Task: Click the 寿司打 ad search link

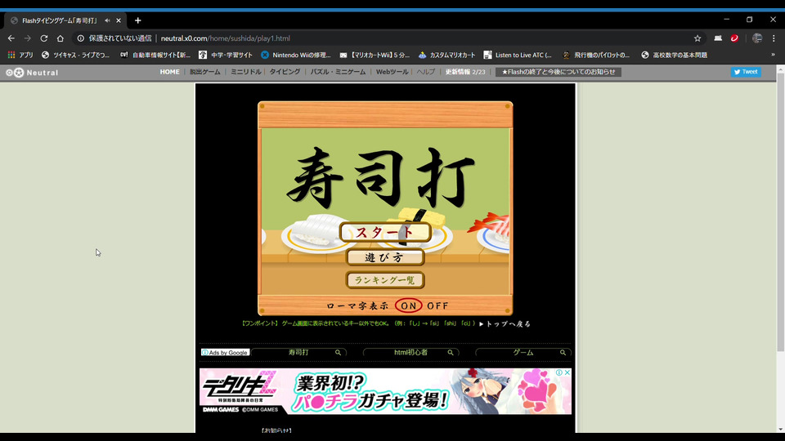Action: 299,353
